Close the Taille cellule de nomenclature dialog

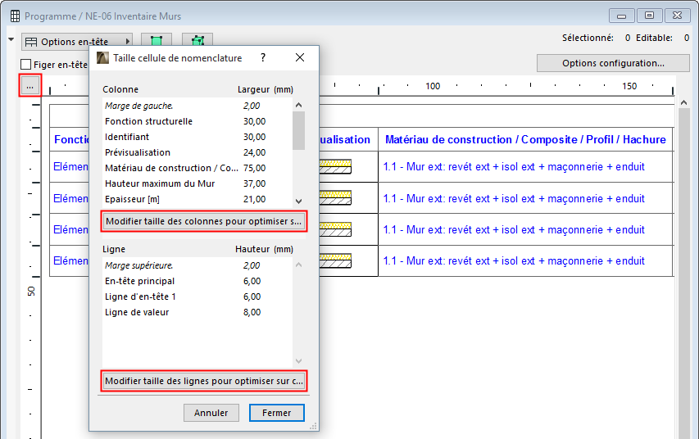[x=300, y=57]
